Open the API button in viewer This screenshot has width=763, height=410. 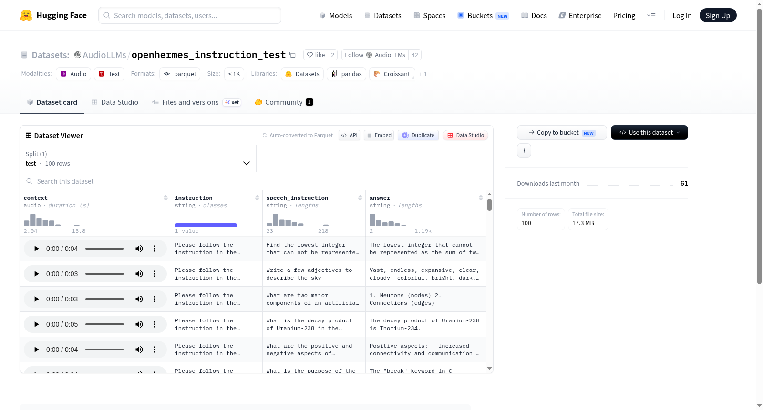349,135
